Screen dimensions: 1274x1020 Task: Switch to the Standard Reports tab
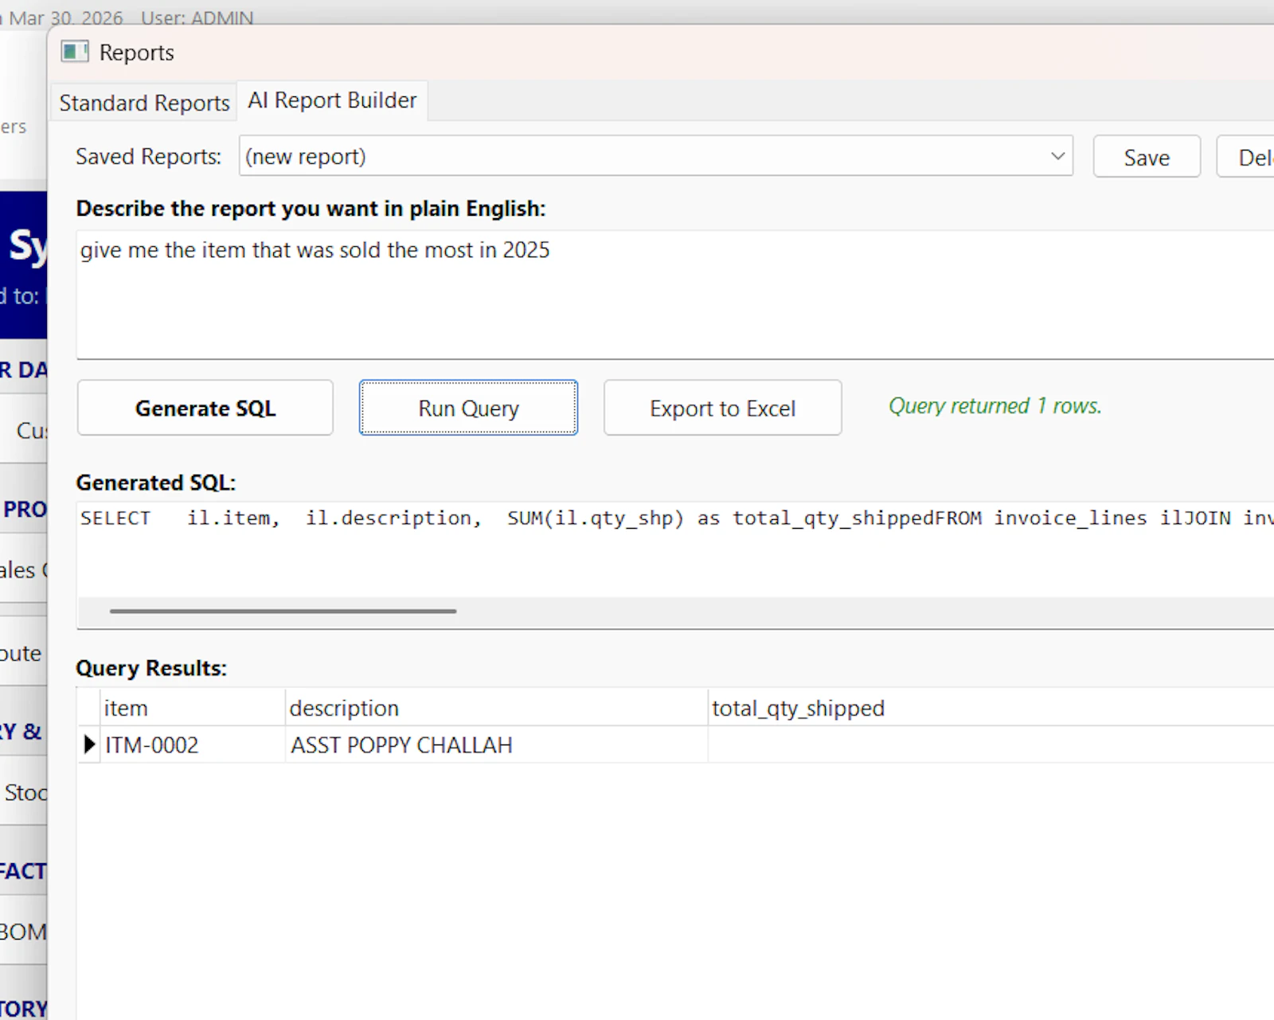[144, 103]
